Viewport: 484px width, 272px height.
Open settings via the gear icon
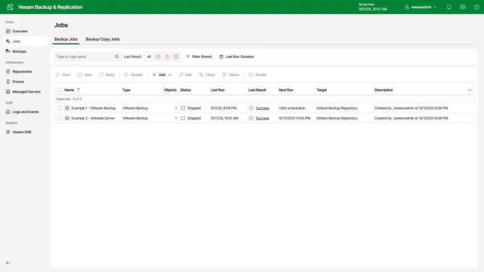click(x=463, y=7)
